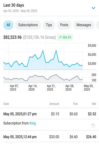Switch to the Tips filter tab

tap(49, 25)
